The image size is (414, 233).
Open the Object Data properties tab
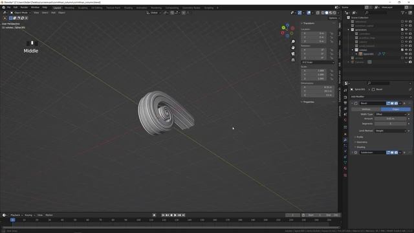tap(345, 162)
